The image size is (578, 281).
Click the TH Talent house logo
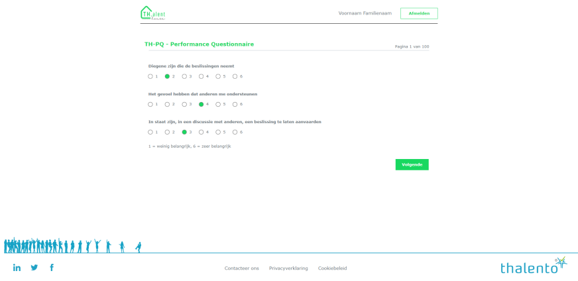click(153, 13)
